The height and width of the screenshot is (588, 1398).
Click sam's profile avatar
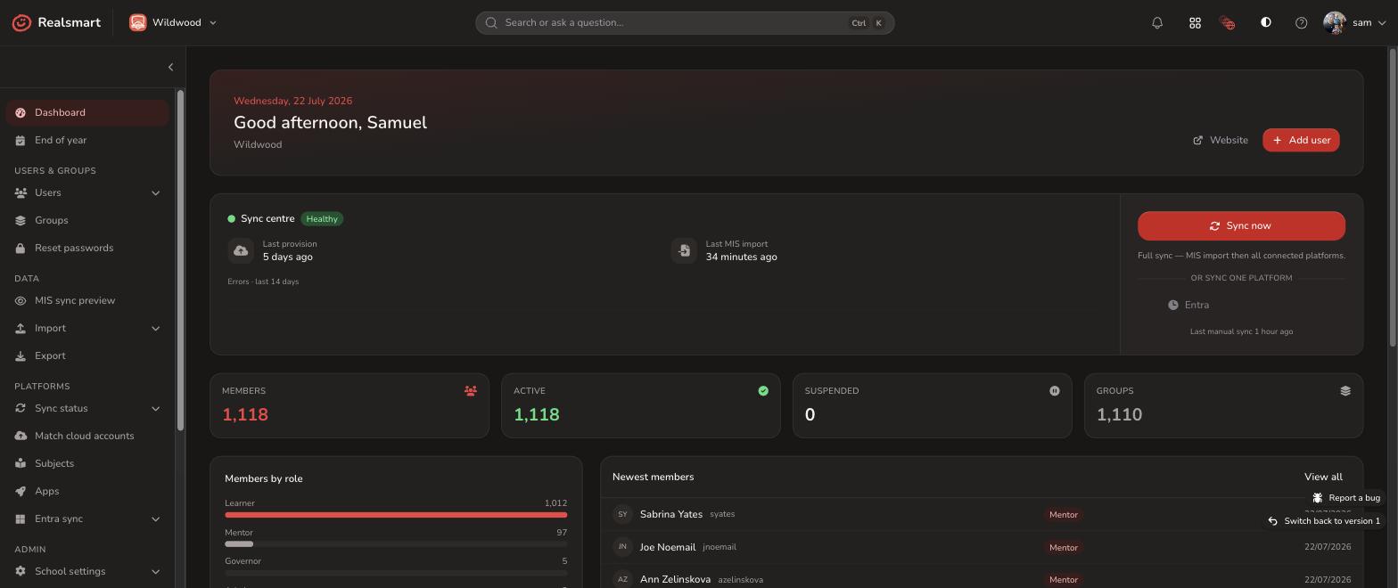(x=1334, y=23)
